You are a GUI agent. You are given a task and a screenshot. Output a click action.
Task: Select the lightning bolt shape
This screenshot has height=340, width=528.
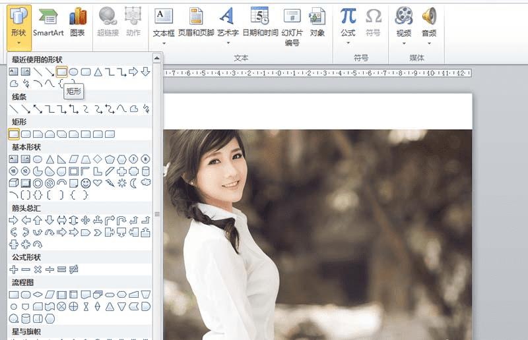click(110, 183)
